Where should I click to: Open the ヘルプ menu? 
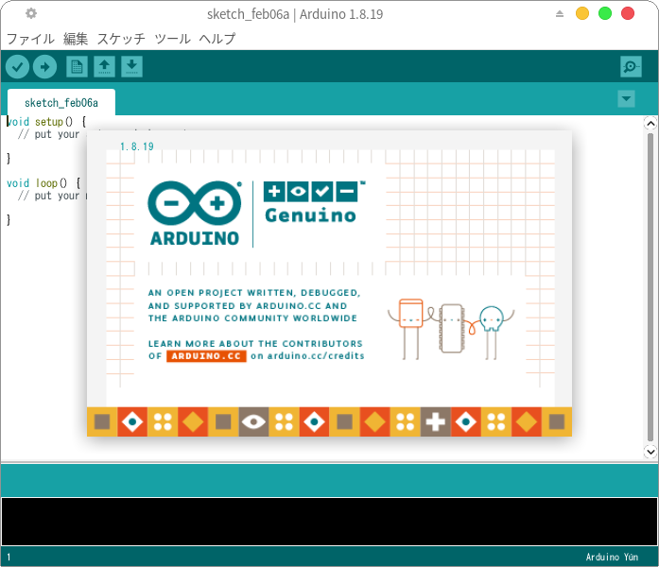tap(217, 39)
